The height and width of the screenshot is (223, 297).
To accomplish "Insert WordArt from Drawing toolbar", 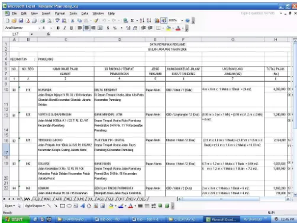I will (82, 206).
